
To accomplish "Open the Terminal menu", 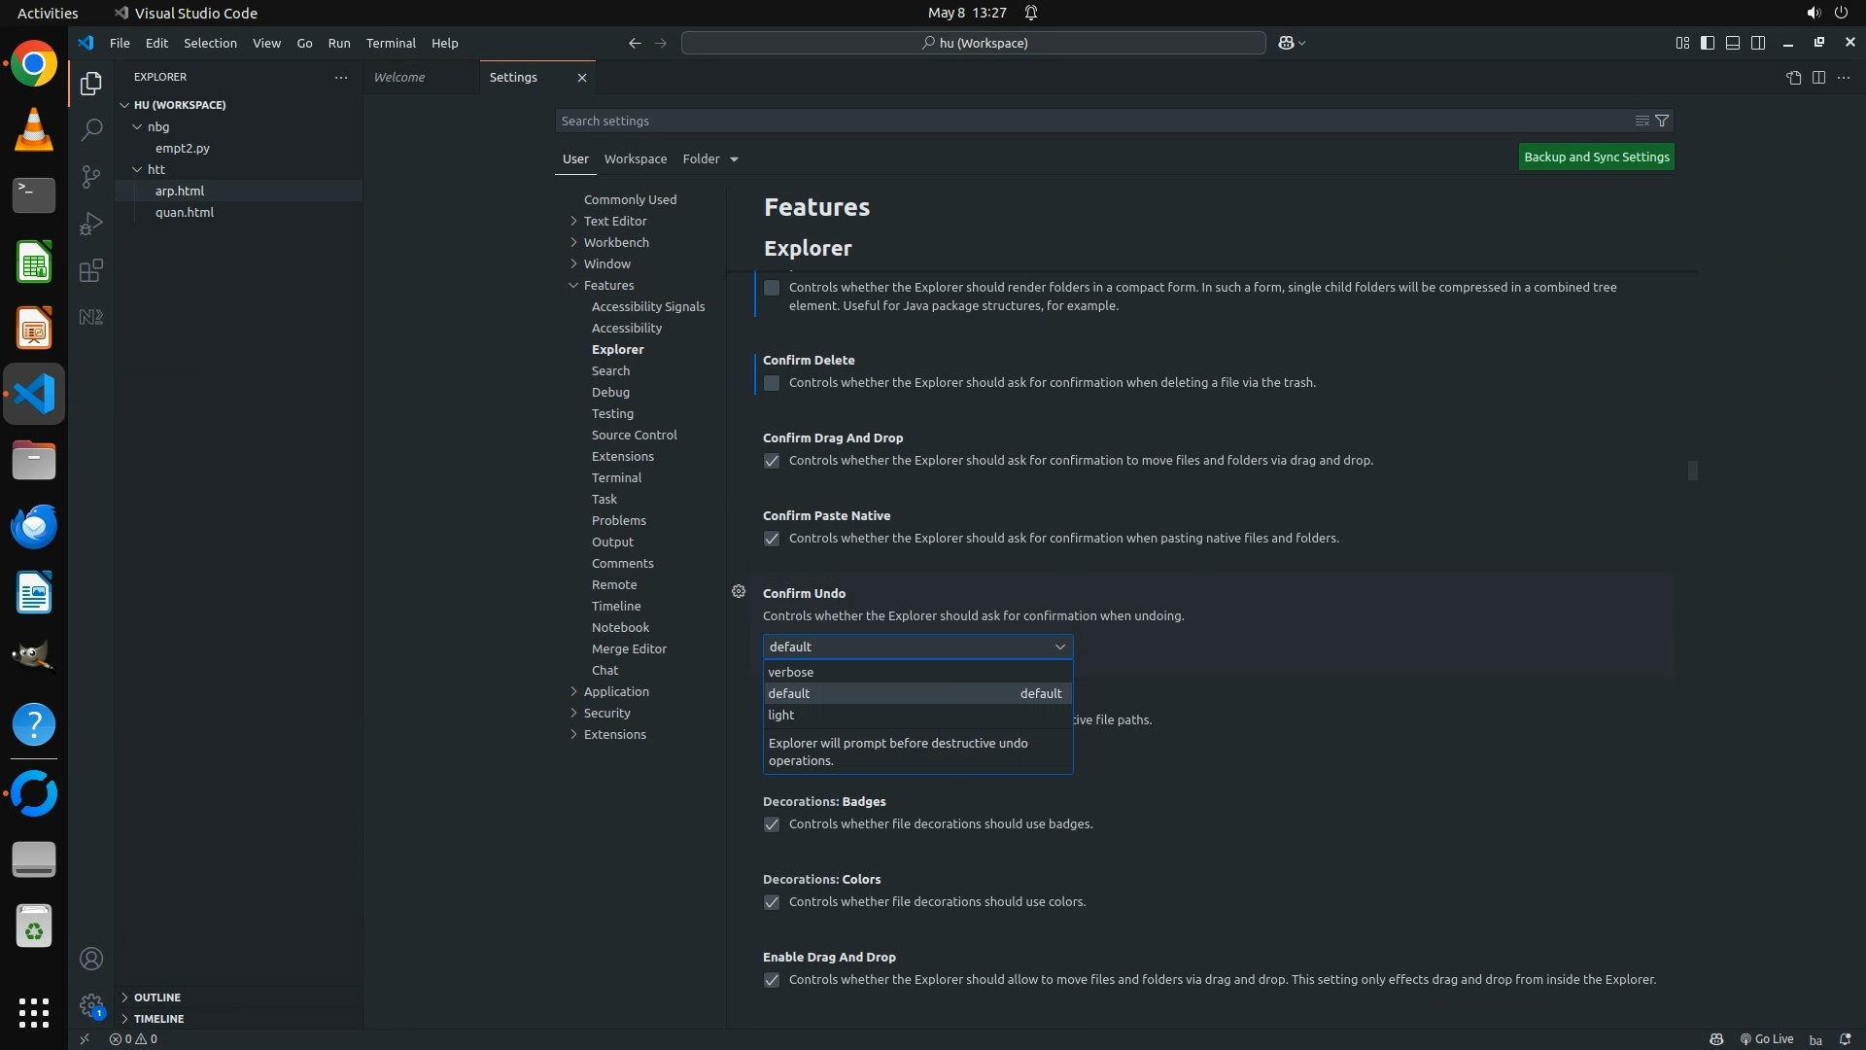I will [x=390, y=43].
